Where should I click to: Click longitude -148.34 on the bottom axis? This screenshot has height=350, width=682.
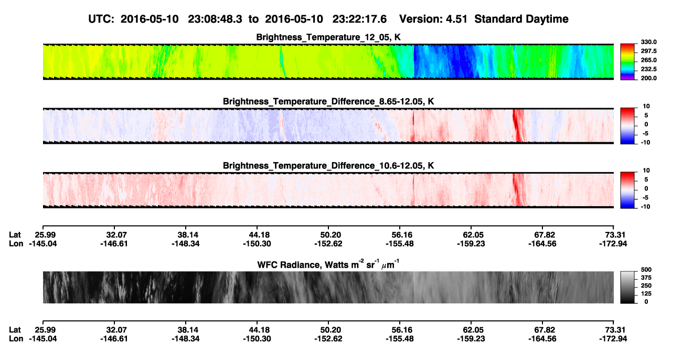[x=185, y=338]
